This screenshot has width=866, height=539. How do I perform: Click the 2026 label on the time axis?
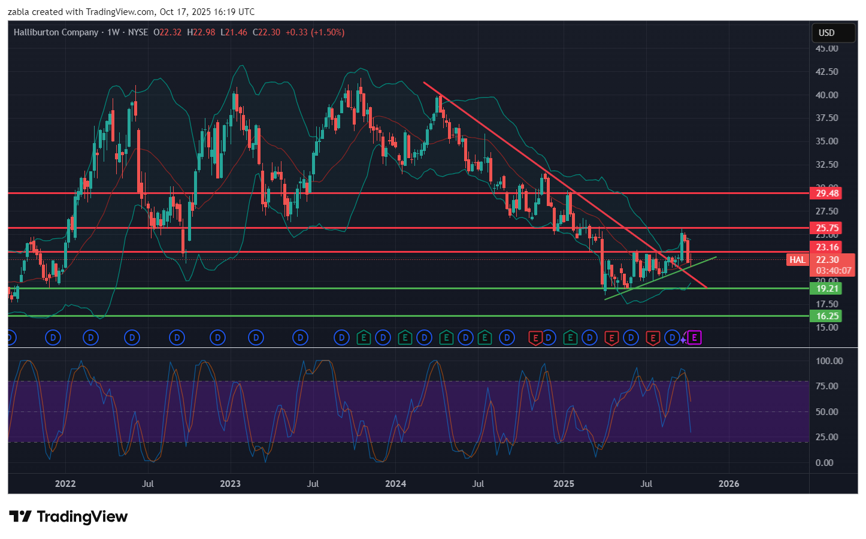(728, 483)
